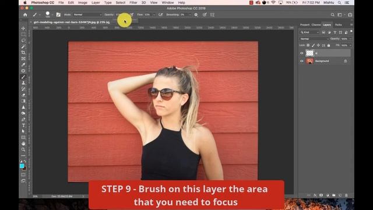Screen dimensions: 373x210
Task: Open the Image menu
Action: coord(83,2)
